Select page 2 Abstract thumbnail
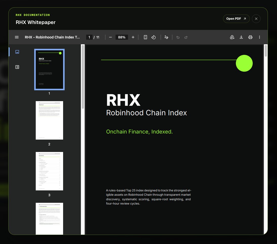This screenshot has width=277, height=244. tap(49, 120)
